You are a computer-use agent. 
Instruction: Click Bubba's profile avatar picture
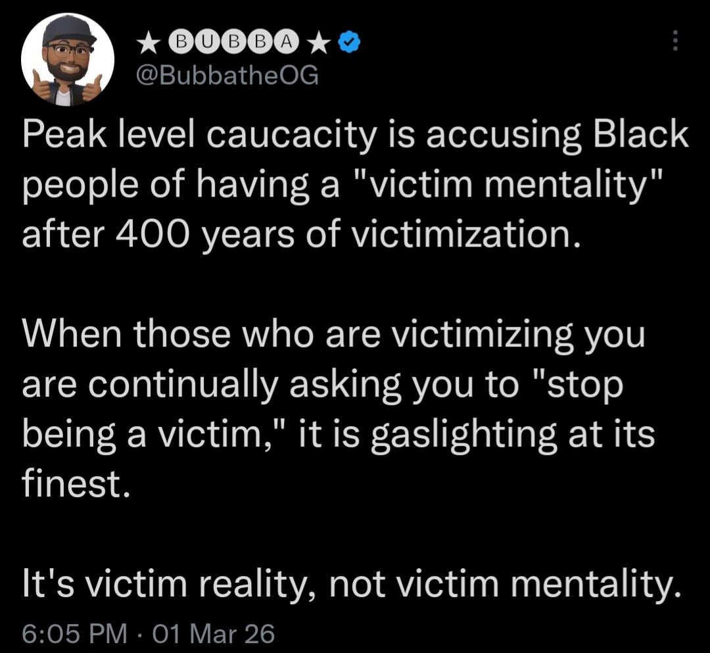(x=68, y=59)
